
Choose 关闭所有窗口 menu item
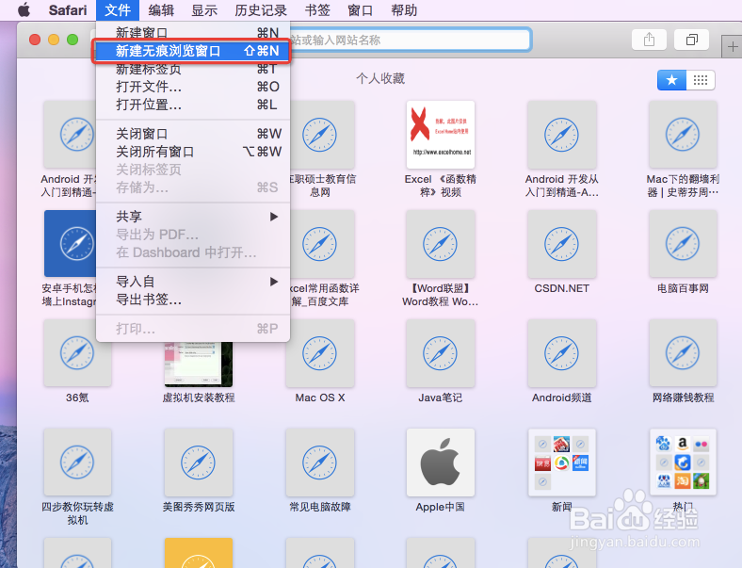tap(193, 152)
